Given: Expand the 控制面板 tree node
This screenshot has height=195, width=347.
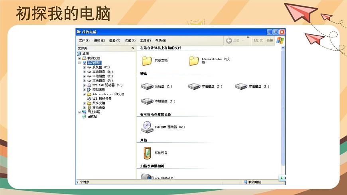Looking at the screenshot, I should coord(84,90).
